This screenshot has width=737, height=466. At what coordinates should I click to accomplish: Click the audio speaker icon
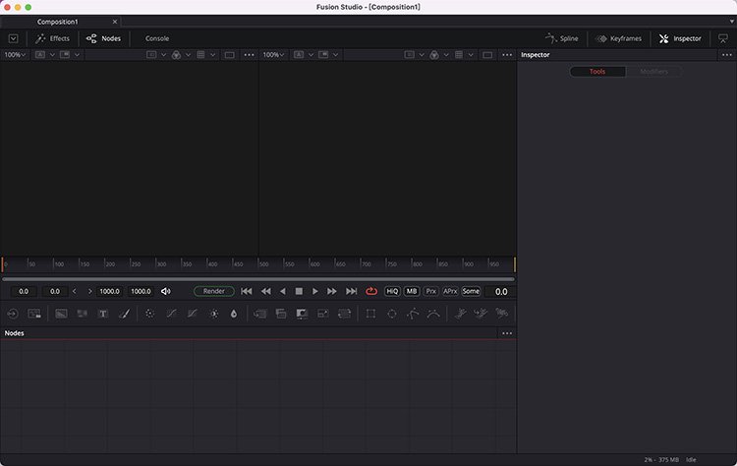[165, 292]
